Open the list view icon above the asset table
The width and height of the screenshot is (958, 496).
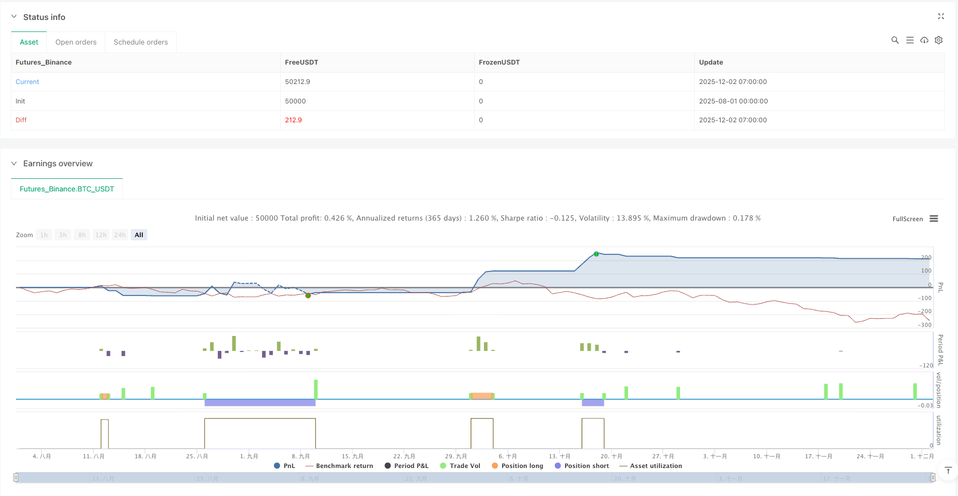click(909, 40)
